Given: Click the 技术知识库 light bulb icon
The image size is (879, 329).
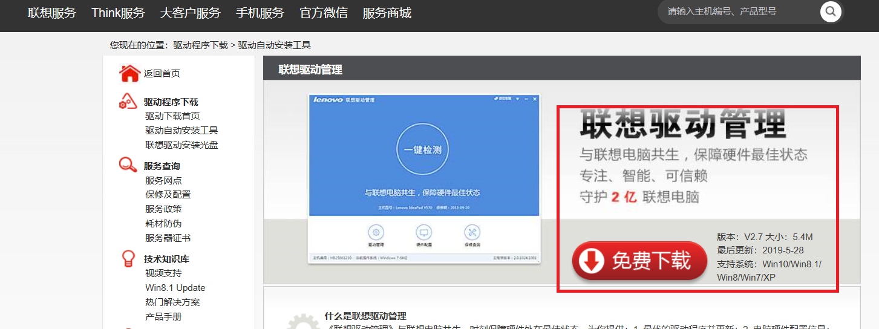Looking at the screenshot, I should click(x=128, y=258).
